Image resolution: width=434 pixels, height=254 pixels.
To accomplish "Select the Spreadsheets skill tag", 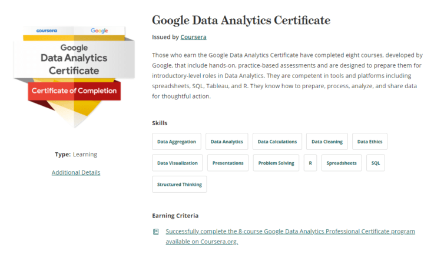I will tap(342, 163).
